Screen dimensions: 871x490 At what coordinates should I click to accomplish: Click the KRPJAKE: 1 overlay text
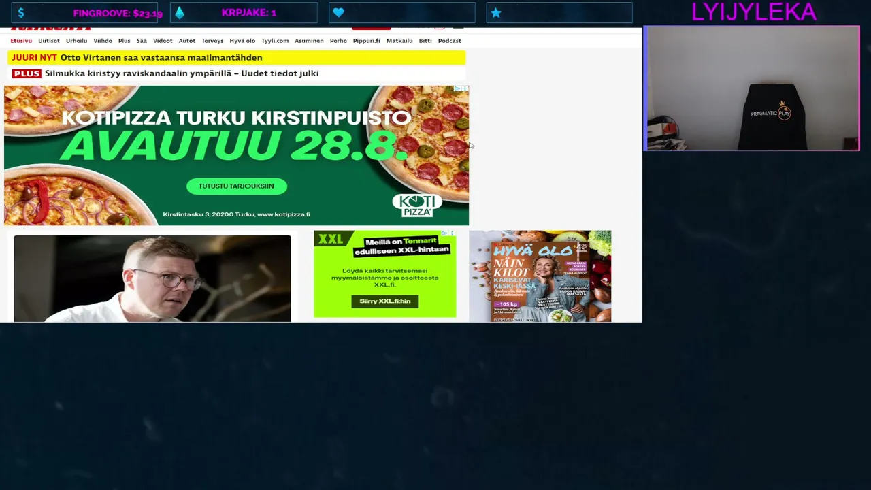248,13
